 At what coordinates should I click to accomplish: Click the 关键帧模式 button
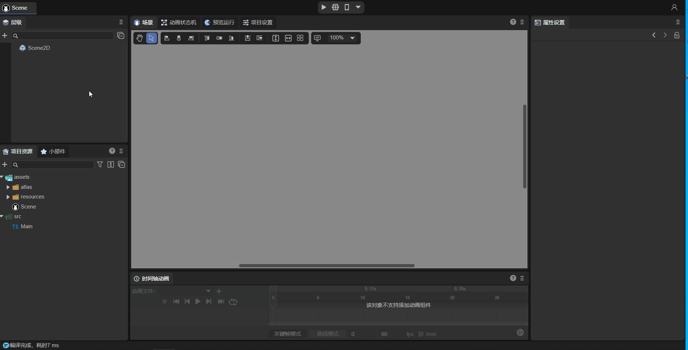pos(287,334)
